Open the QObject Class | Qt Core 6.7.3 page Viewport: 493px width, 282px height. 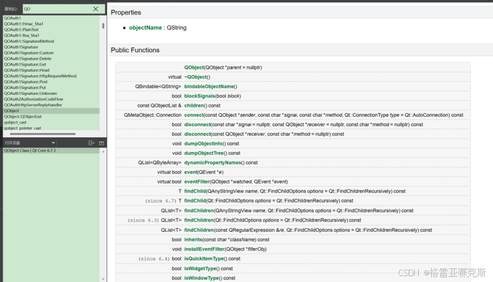51,150
